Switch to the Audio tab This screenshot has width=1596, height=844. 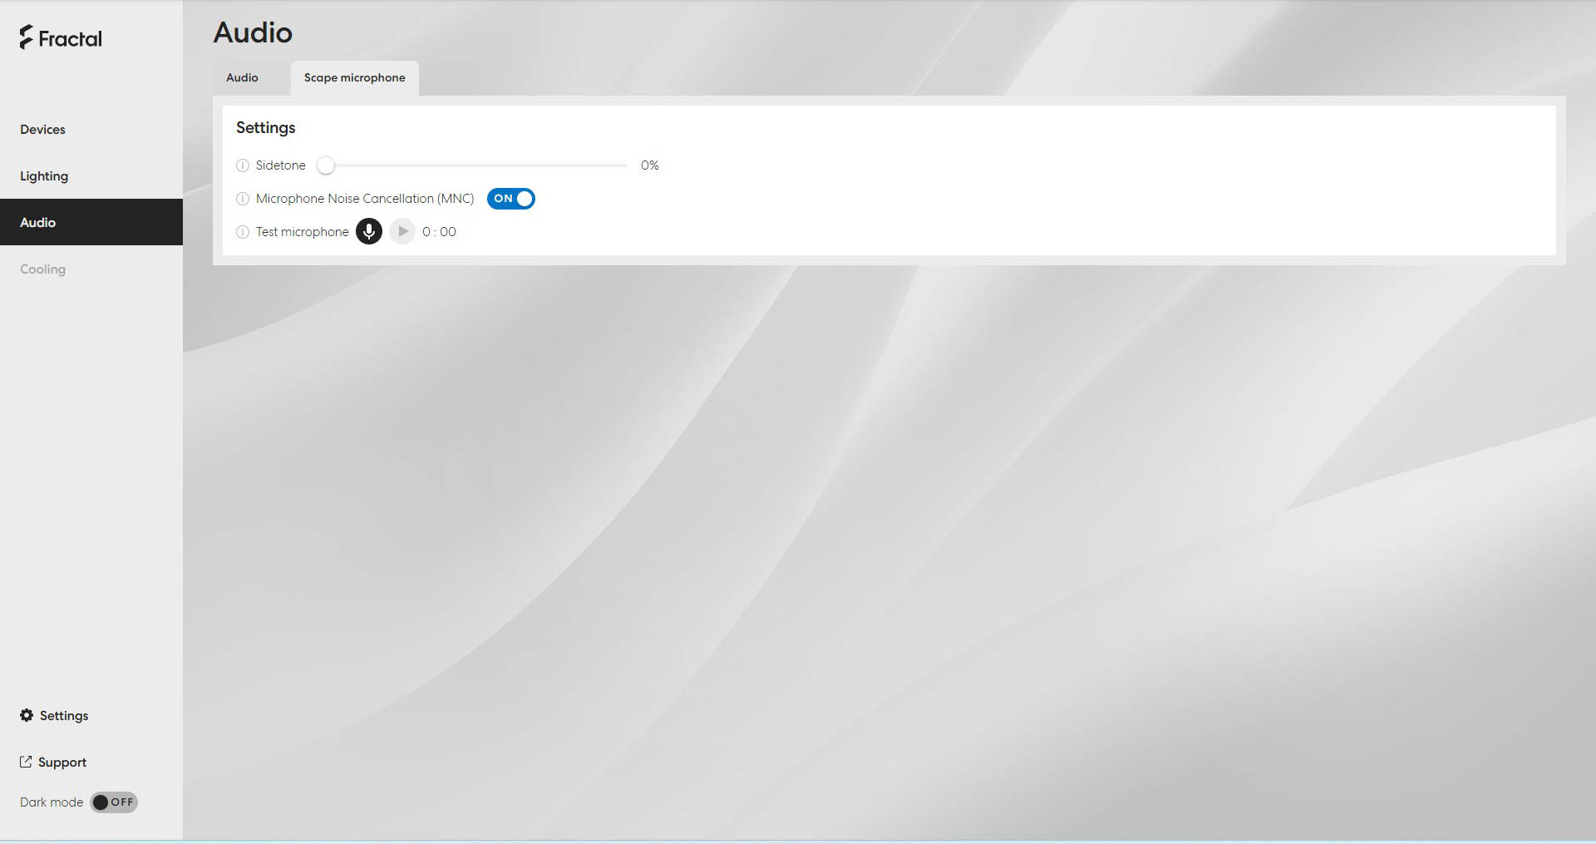coord(242,77)
